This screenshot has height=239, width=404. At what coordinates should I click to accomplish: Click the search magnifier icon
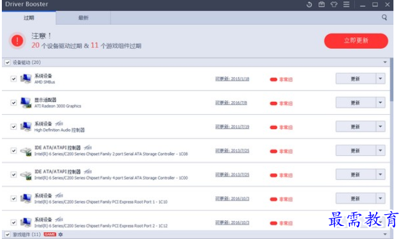pyautogui.click(x=384, y=17)
